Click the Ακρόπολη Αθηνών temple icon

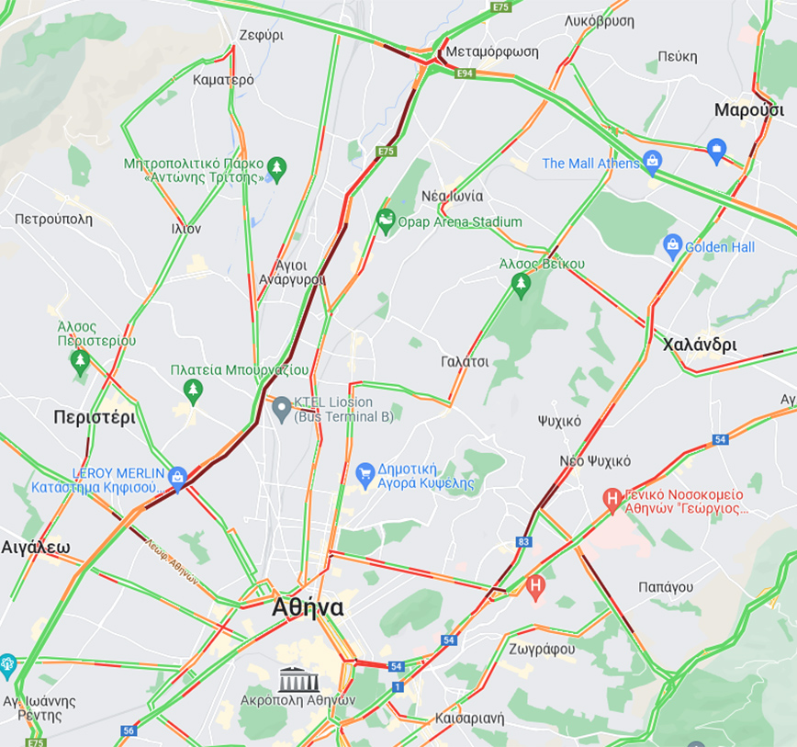(x=299, y=679)
